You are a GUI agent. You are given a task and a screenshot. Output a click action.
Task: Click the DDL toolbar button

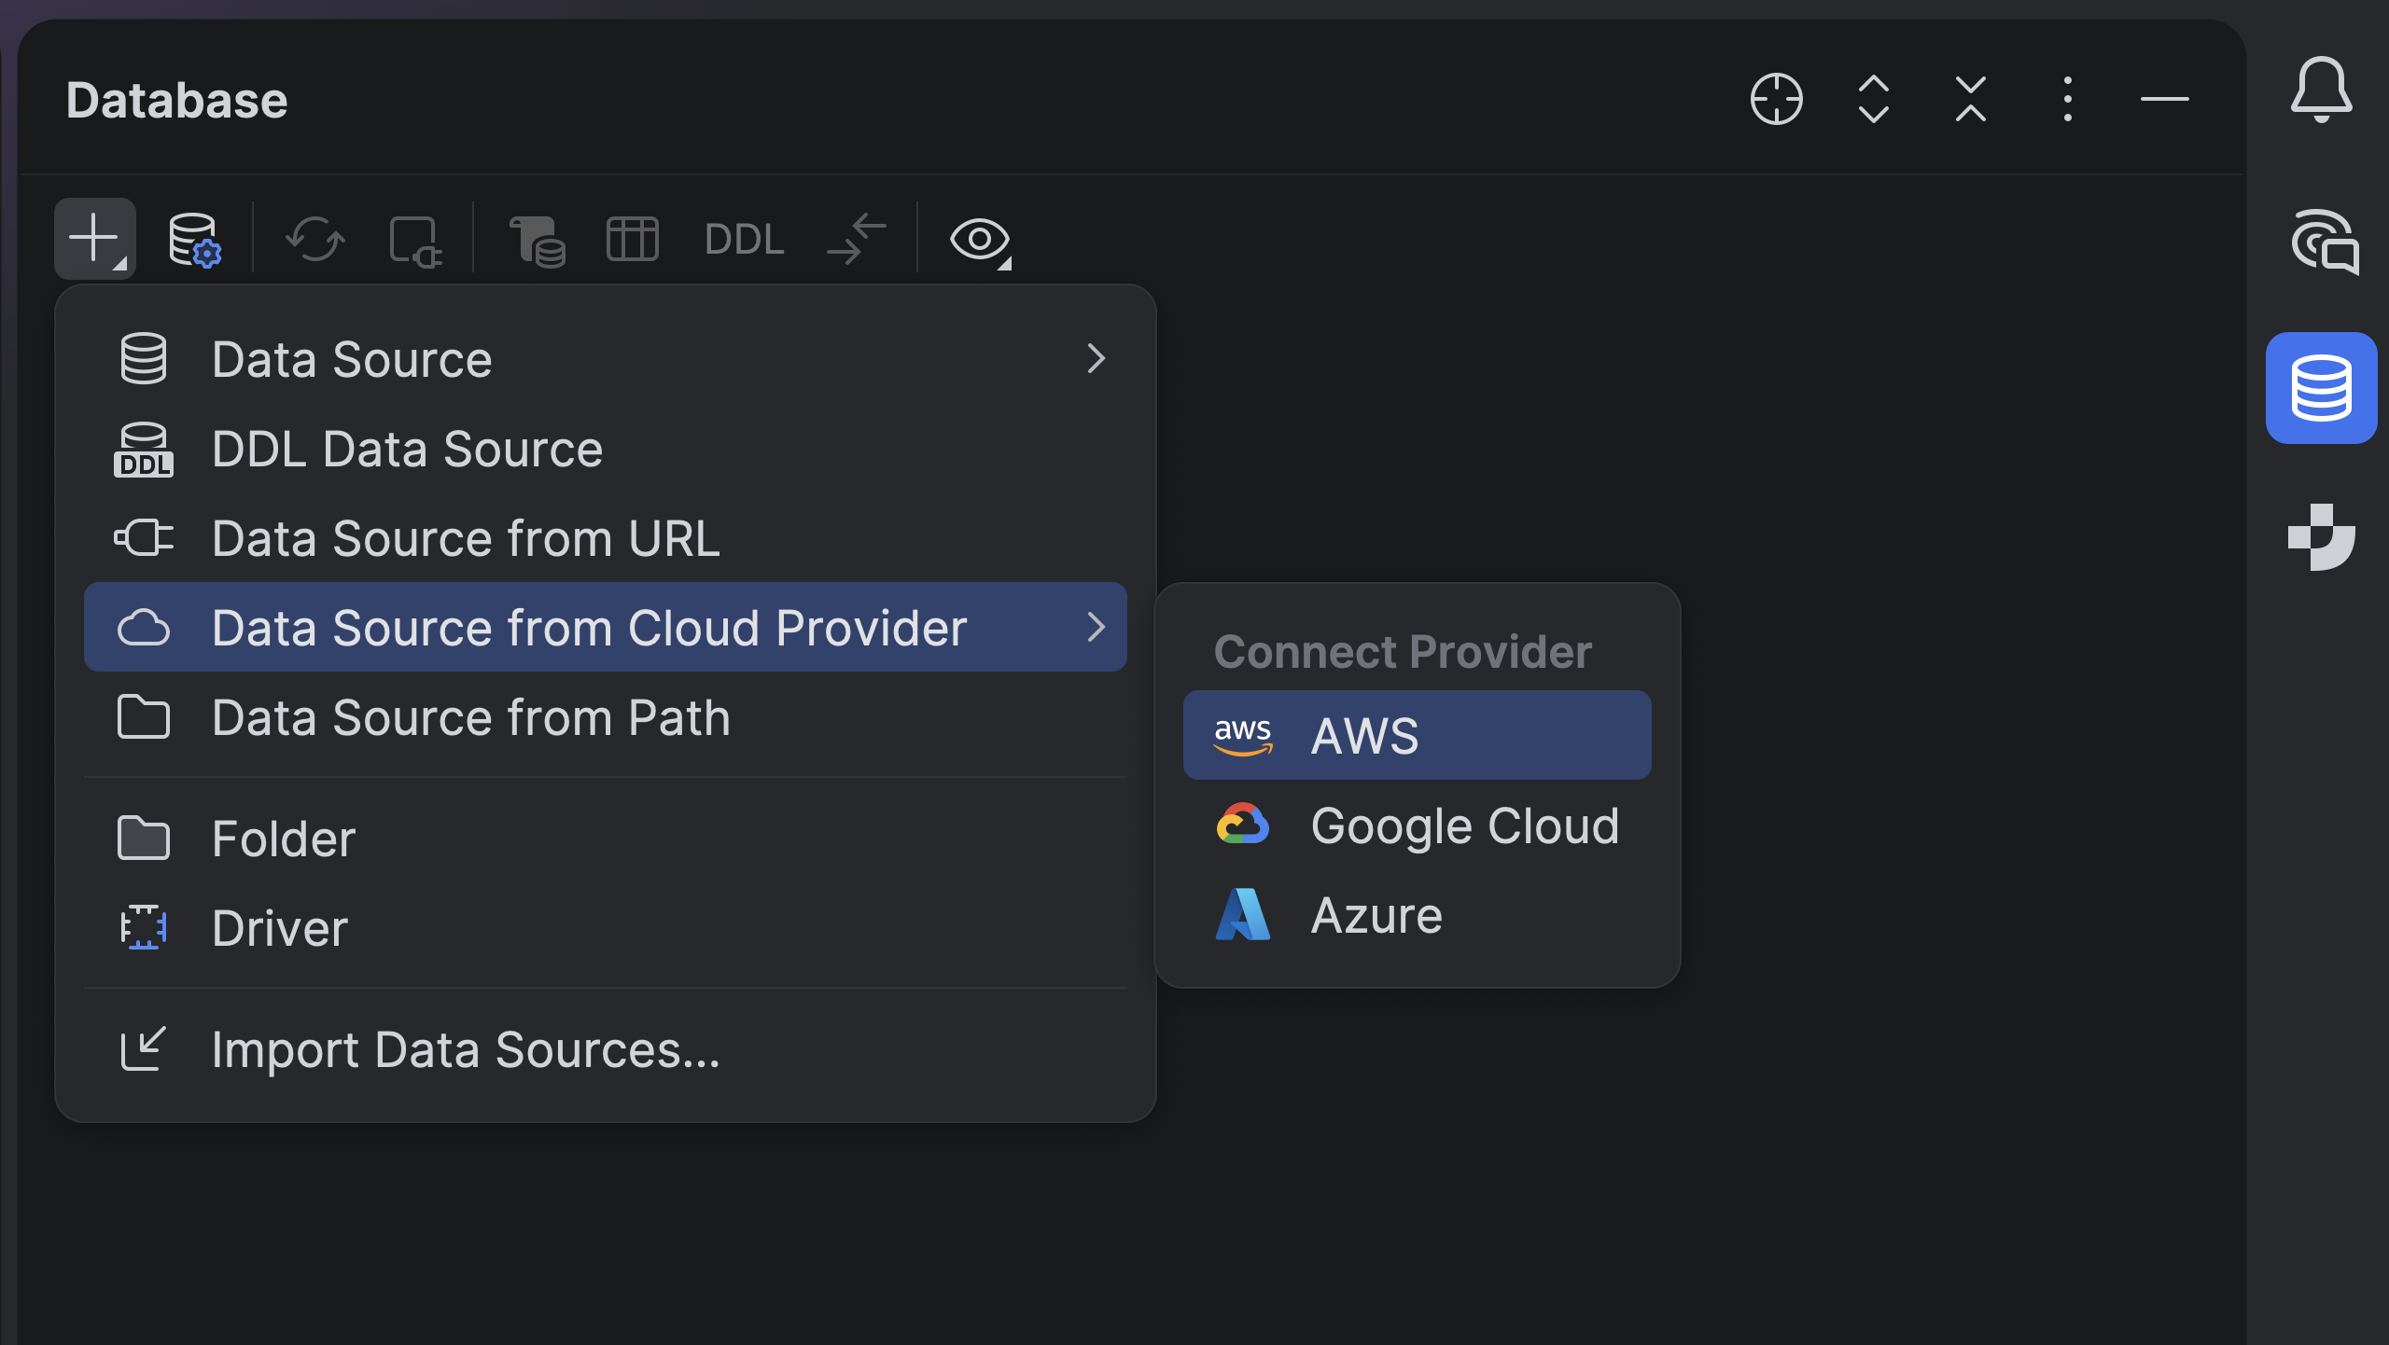tap(744, 240)
